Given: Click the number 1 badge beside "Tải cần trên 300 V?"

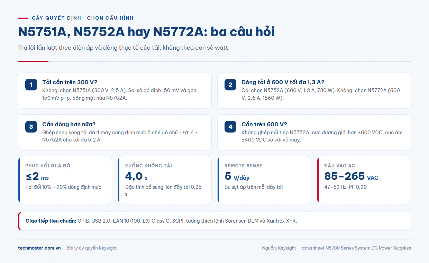Looking at the screenshot, I should tap(31, 85).
